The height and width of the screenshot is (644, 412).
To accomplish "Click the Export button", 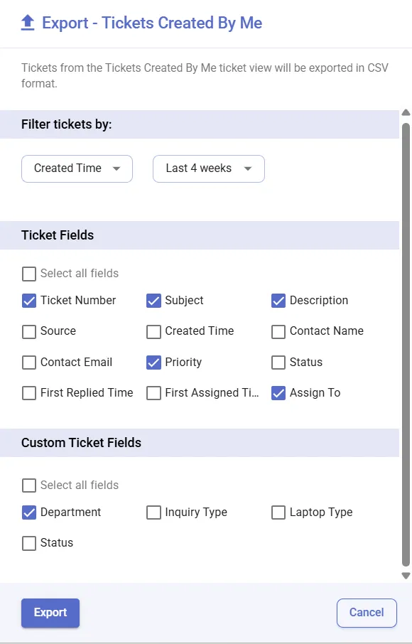I will click(50, 612).
